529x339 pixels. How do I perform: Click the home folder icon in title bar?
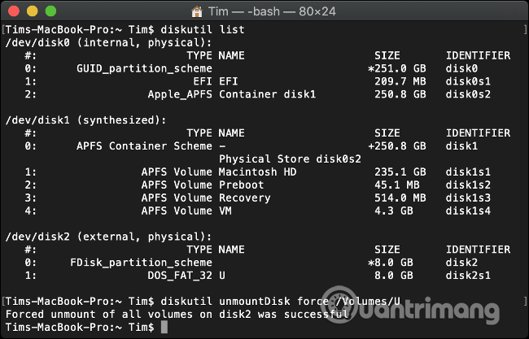tap(199, 11)
